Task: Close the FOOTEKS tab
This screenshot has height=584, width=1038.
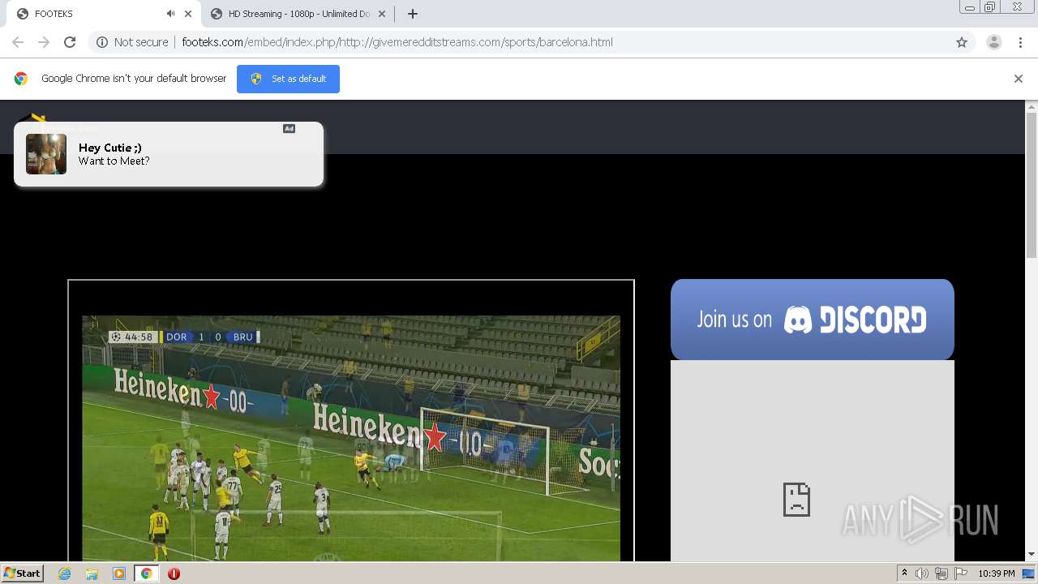Action: [188, 14]
